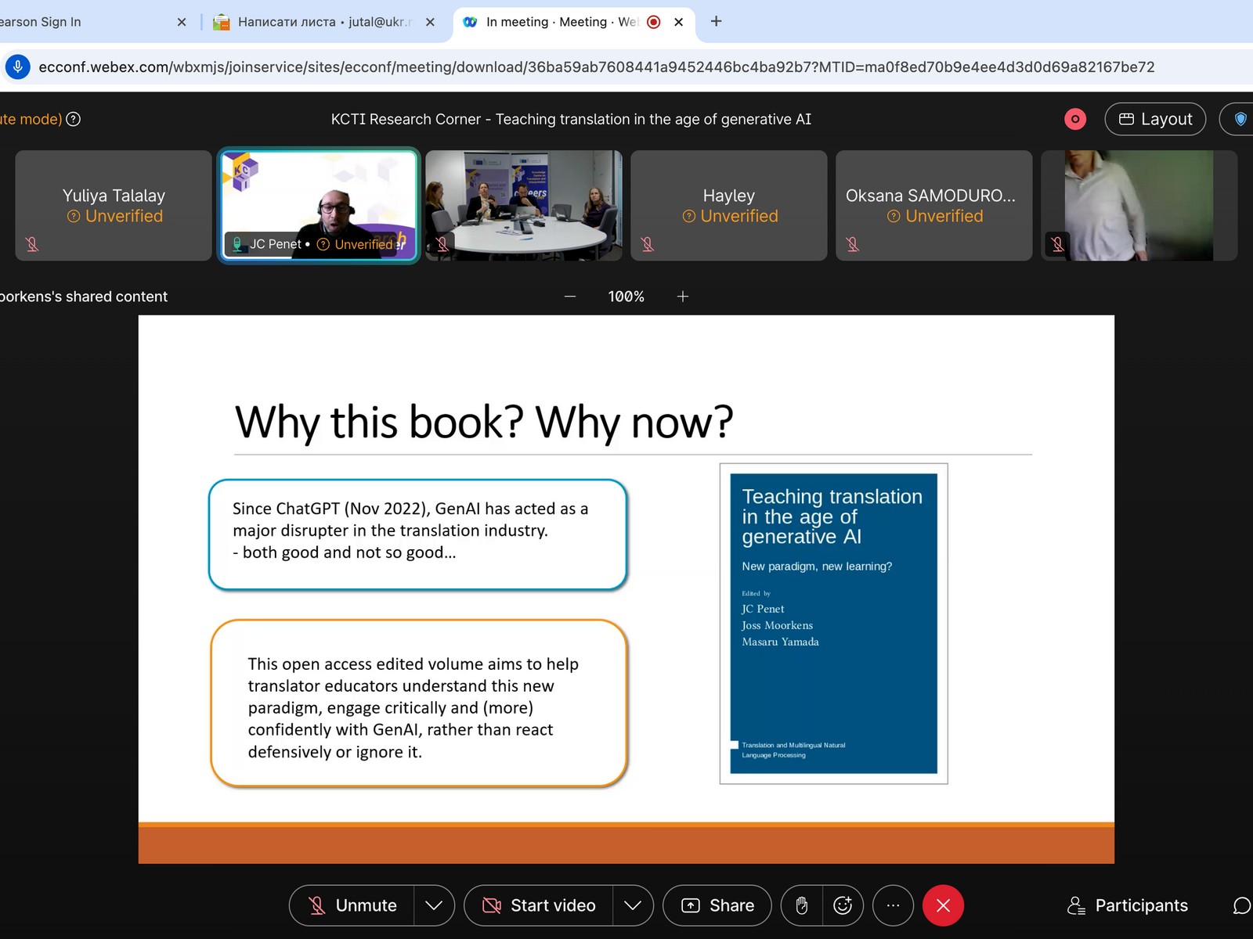Open the Layout options menu
This screenshot has width=1253, height=939.
[1155, 119]
